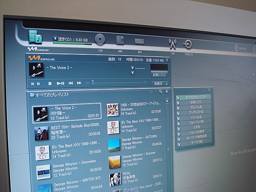The image size is (256, 192).
Task: Choose 入手元 in the side menu
Action: [195, 127]
